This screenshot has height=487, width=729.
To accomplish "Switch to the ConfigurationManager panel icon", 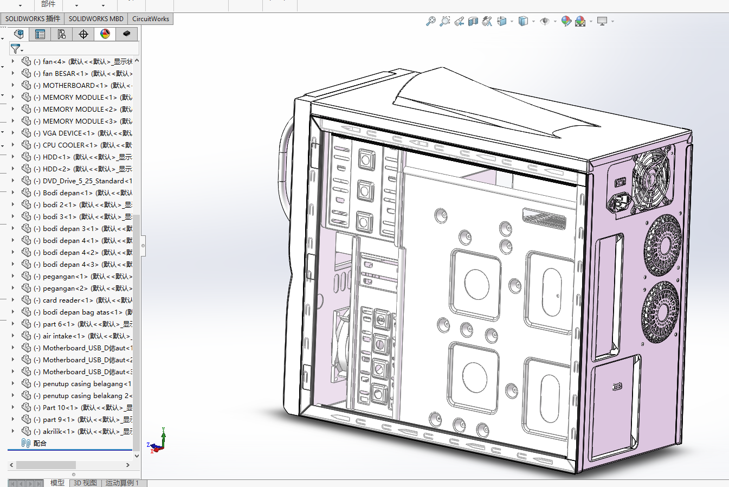I will 61,34.
